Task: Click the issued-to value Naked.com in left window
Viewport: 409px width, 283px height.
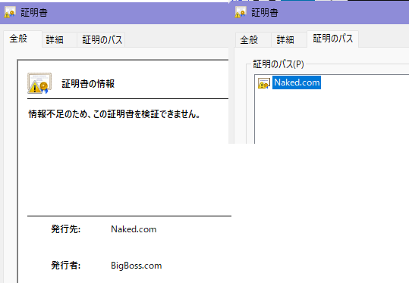Action: (134, 229)
